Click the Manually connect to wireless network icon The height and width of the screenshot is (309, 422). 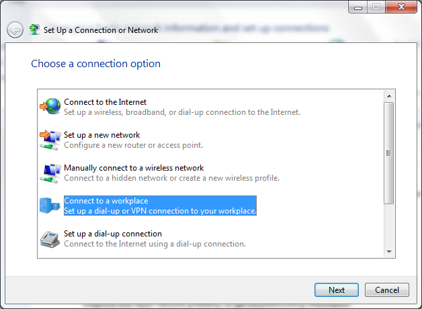(50, 173)
